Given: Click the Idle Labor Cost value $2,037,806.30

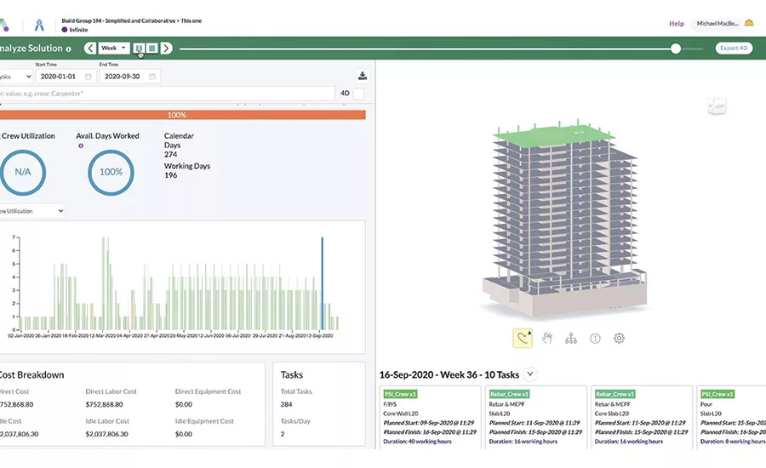Looking at the screenshot, I should click(x=107, y=434).
